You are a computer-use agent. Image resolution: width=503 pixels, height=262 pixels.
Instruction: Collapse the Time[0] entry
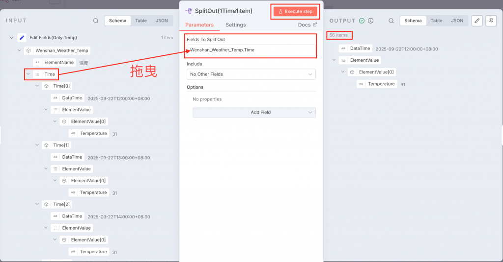click(37, 86)
